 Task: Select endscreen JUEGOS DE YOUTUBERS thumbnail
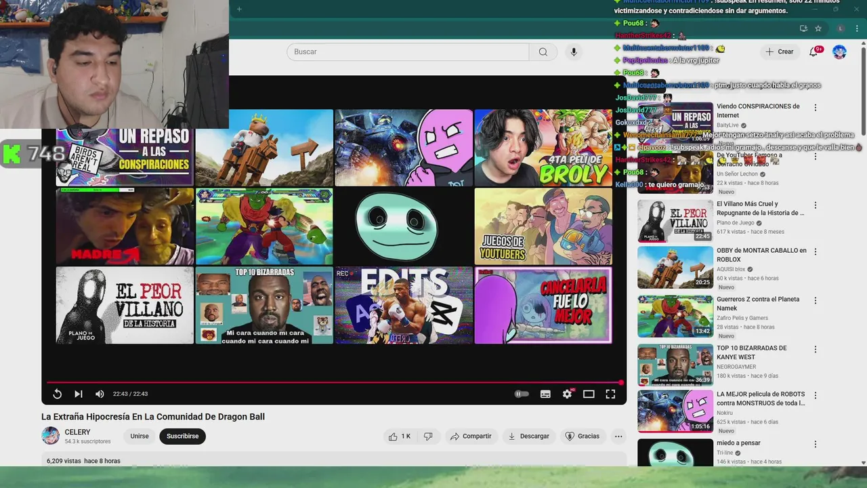(x=543, y=226)
